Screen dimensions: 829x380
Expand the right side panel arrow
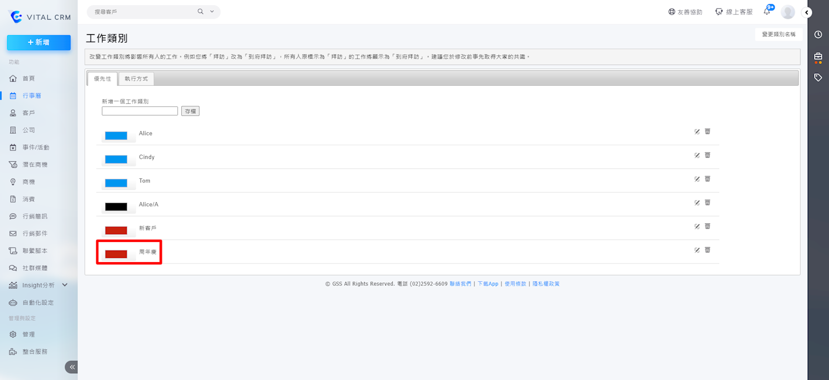[807, 12]
